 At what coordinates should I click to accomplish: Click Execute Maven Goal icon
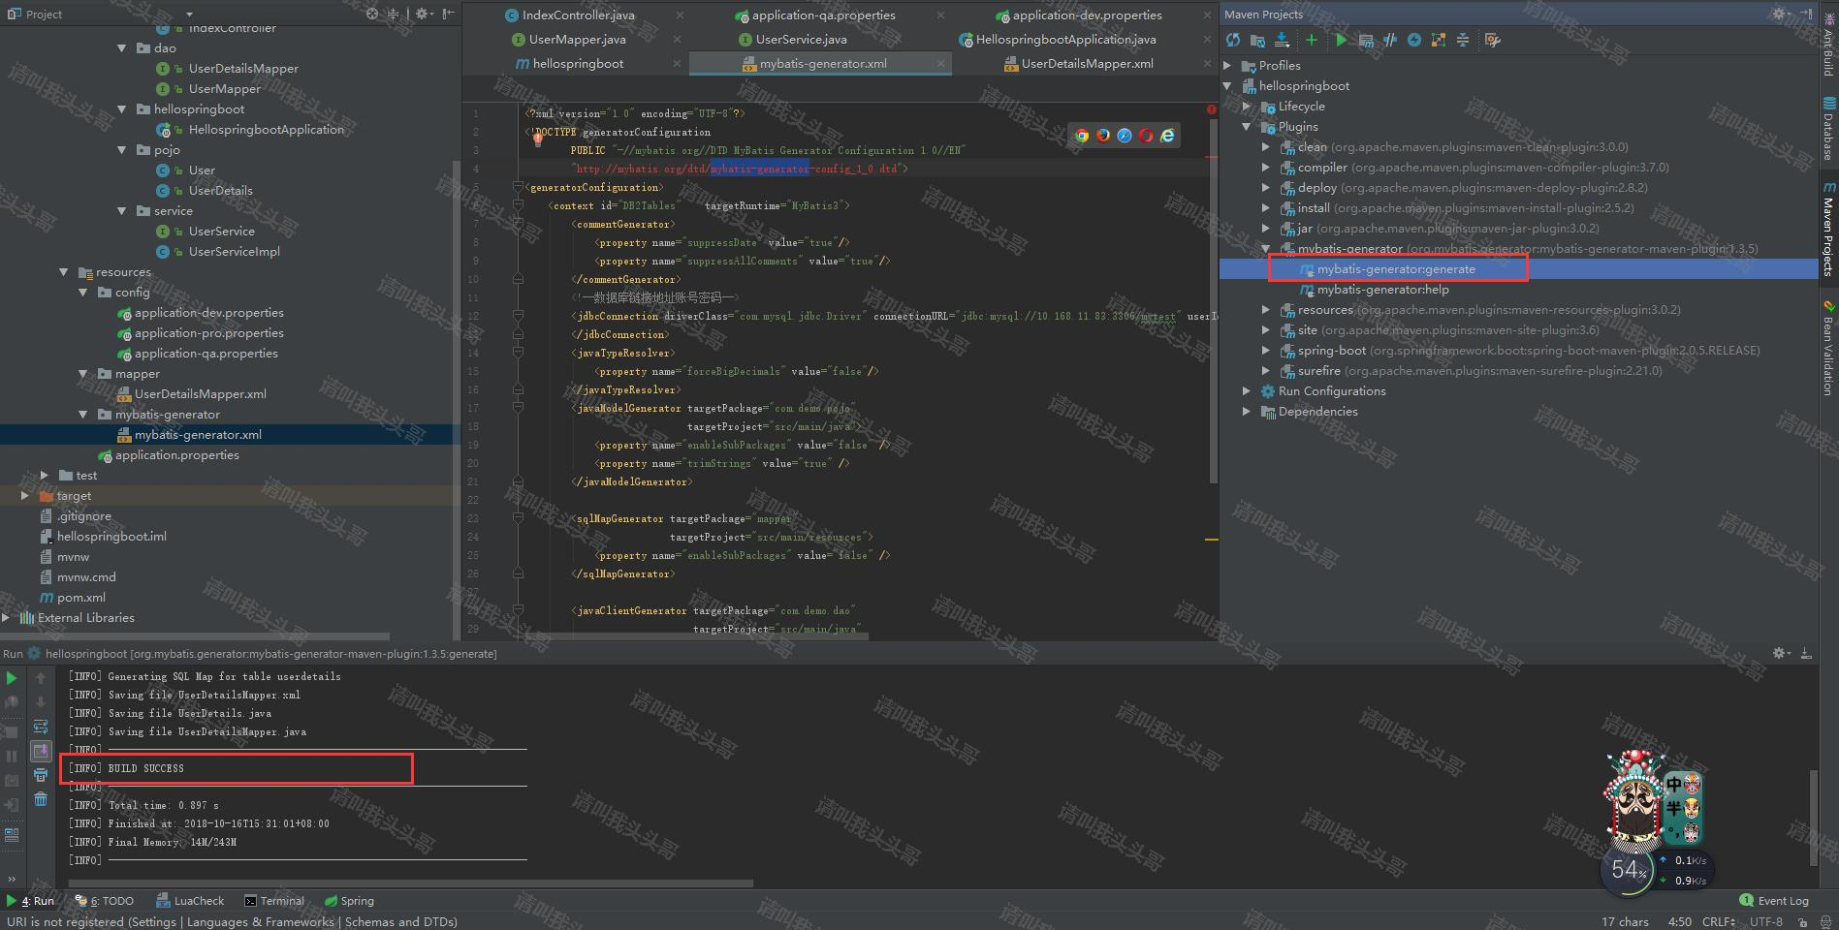pos(1366,40)
